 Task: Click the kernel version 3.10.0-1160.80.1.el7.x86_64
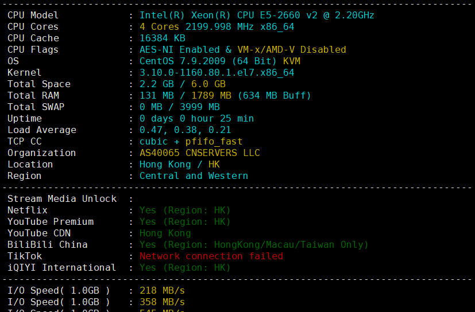click(x=217, y=73)
